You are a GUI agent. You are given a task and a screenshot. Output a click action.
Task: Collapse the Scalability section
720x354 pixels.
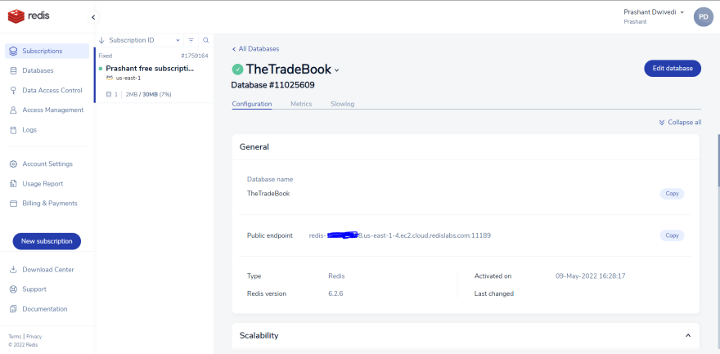coord(688,336)
